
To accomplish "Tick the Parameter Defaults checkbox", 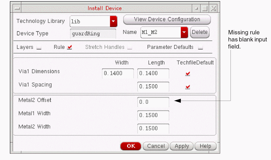I will click(x=200, y=48).
